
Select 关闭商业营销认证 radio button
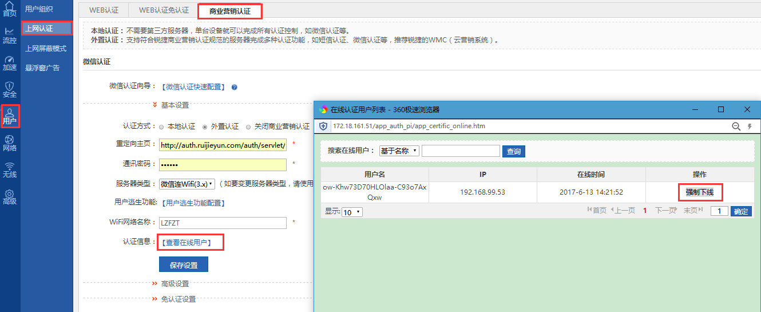coord(248,127)
